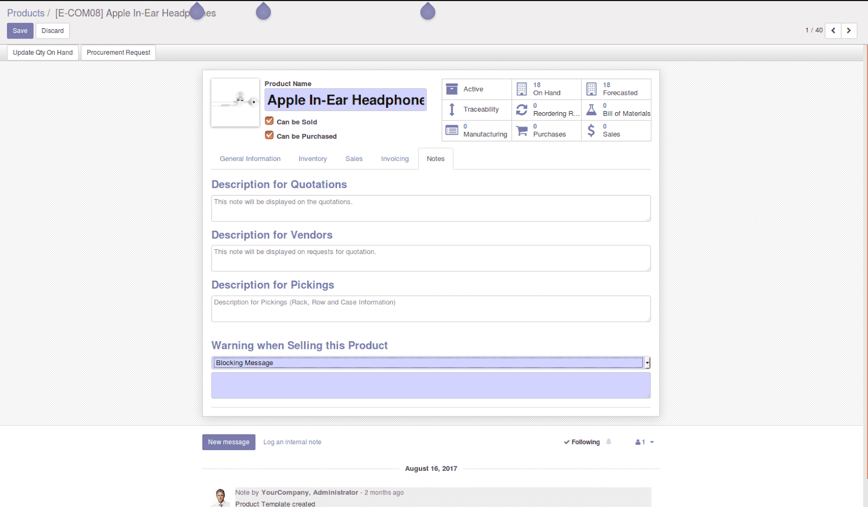Click notification bell next to Following

609,442
